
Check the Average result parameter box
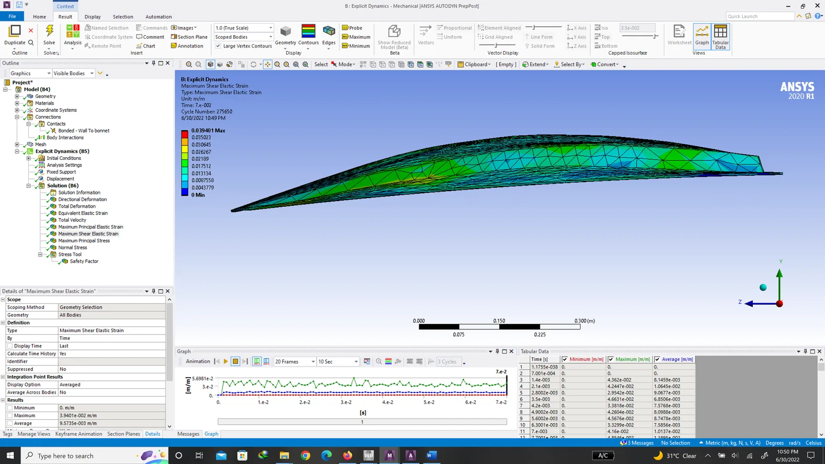tap(10, 423)
